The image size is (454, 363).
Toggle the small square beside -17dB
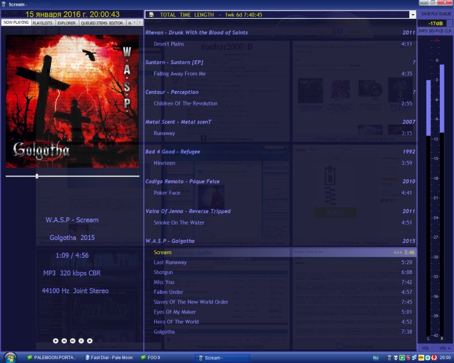coord(449,23)
